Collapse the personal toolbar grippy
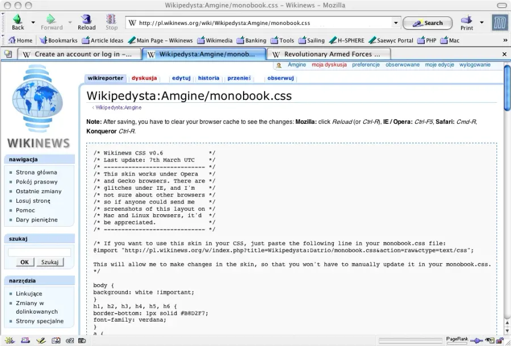The height and width of the screenshot is (346, 511). click(x=3, y=40)
